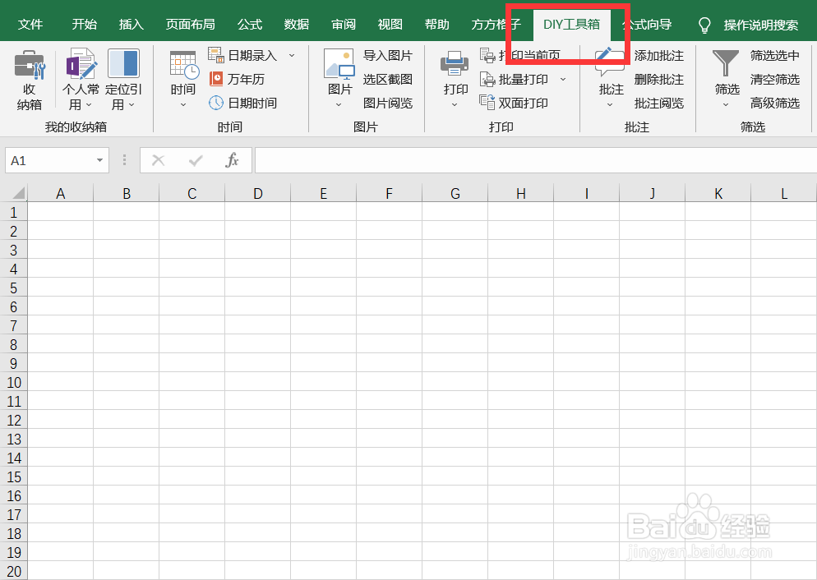Expand the 日期录入 dropdown
The image size is (817, 580).
click(x=292, y=55)
